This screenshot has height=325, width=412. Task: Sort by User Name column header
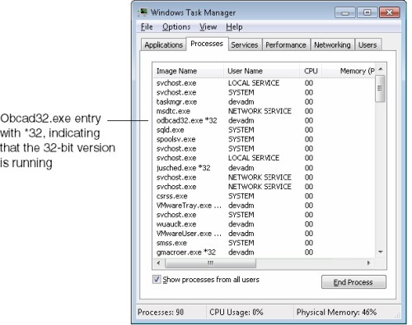tap(261, 71)
